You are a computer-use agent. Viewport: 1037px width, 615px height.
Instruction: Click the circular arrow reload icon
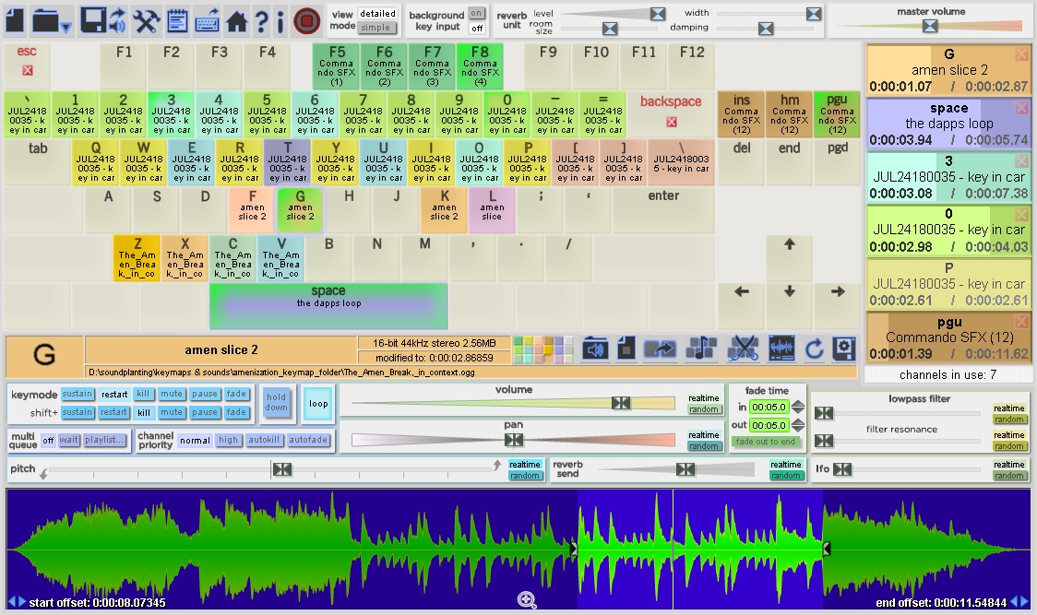point(814,349)
